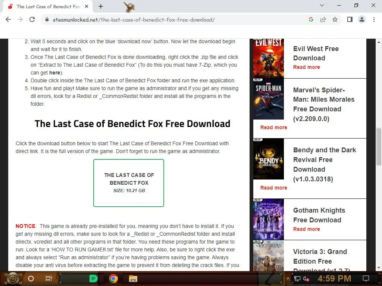This screenshot has width=382, height=286.
Task: Open network status in system tray
Action: (x=297, y=279)
